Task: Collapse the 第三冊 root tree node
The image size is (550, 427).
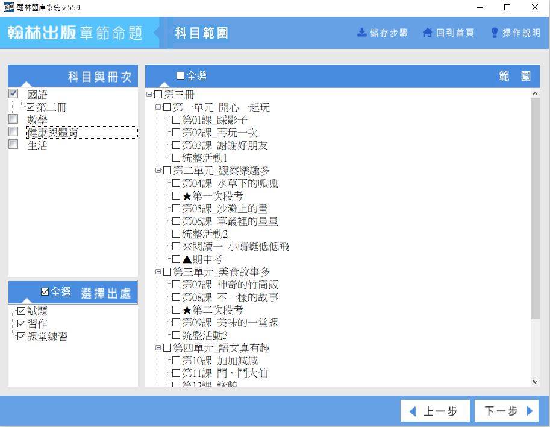Action: click(149, 94)
